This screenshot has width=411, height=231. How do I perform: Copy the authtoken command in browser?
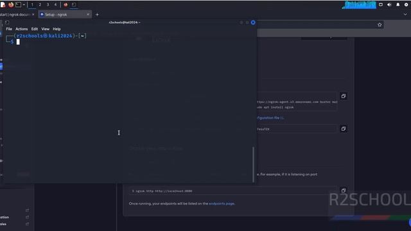(x=344, y=128)
